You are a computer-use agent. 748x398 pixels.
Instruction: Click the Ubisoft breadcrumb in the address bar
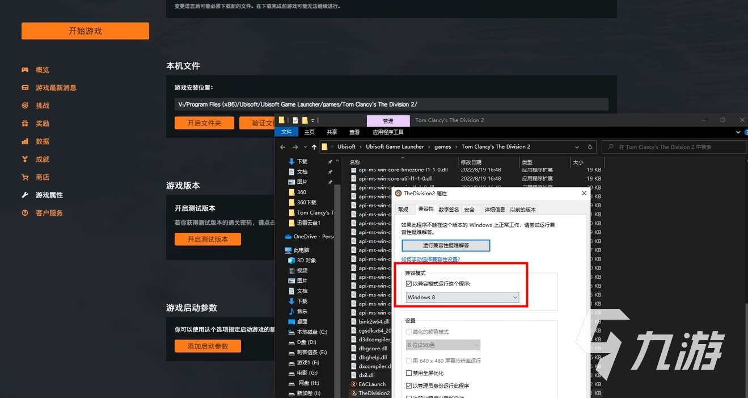pyautogui.click(x=346, y=146)
